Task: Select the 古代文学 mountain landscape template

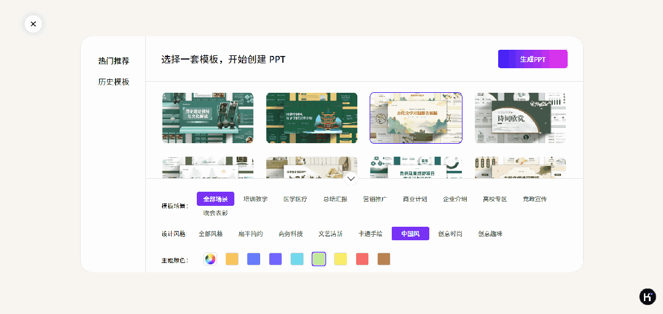Action: click(x=416, y=118)
